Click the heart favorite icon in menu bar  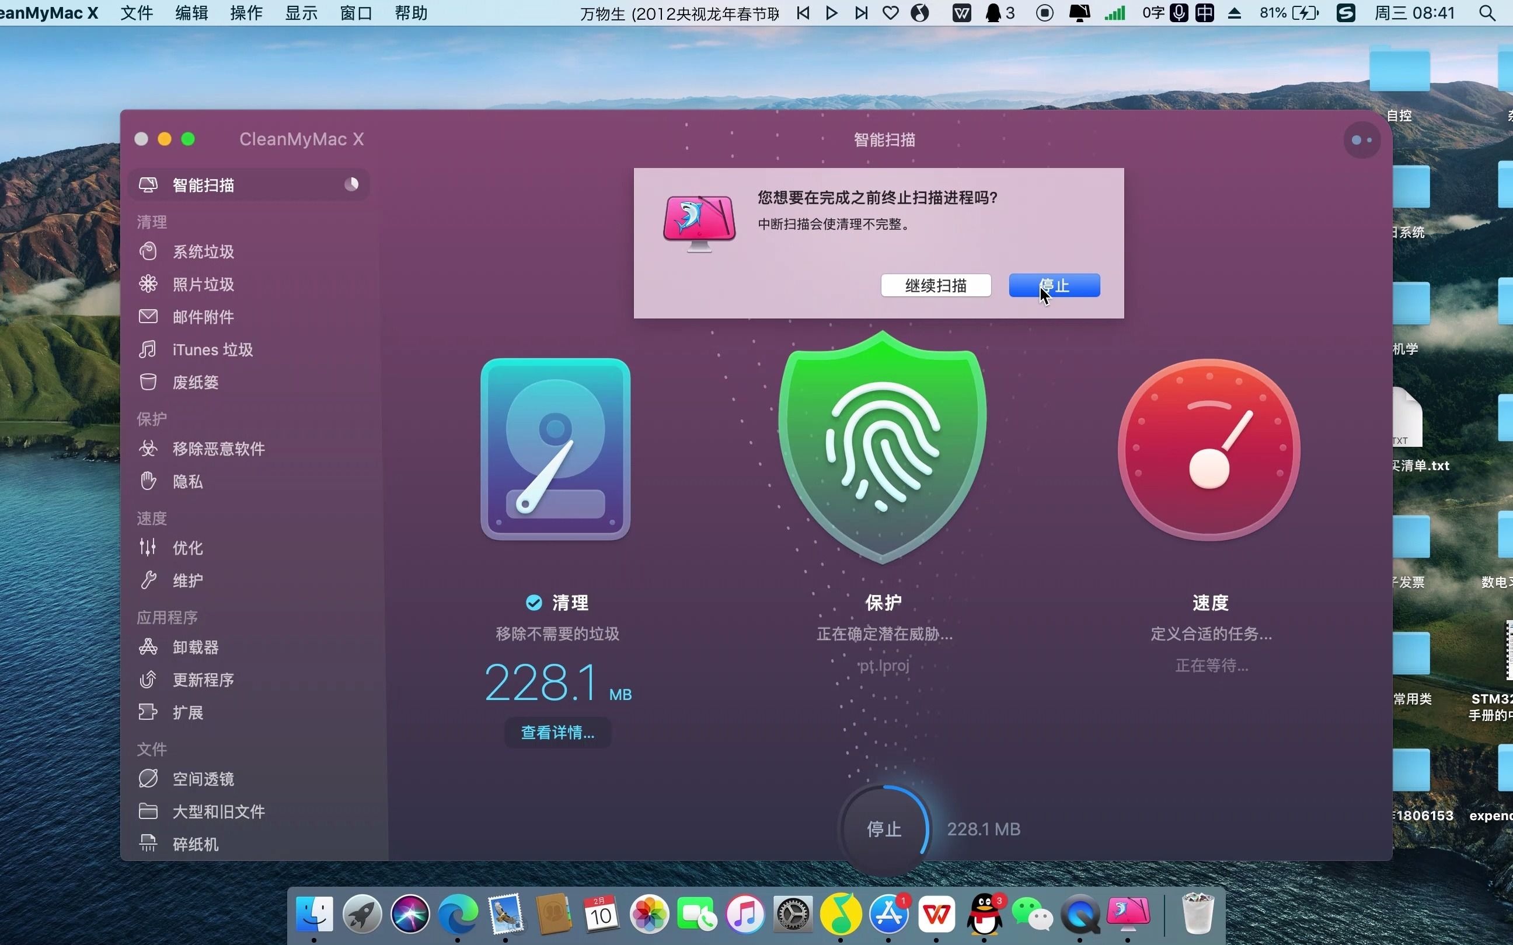[x=890, y=12]
